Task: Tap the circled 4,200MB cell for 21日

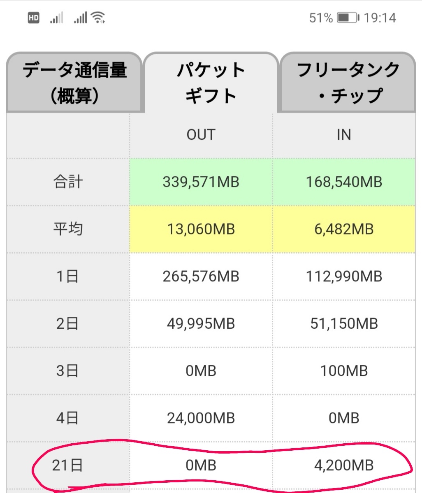Action: [344, 465]
